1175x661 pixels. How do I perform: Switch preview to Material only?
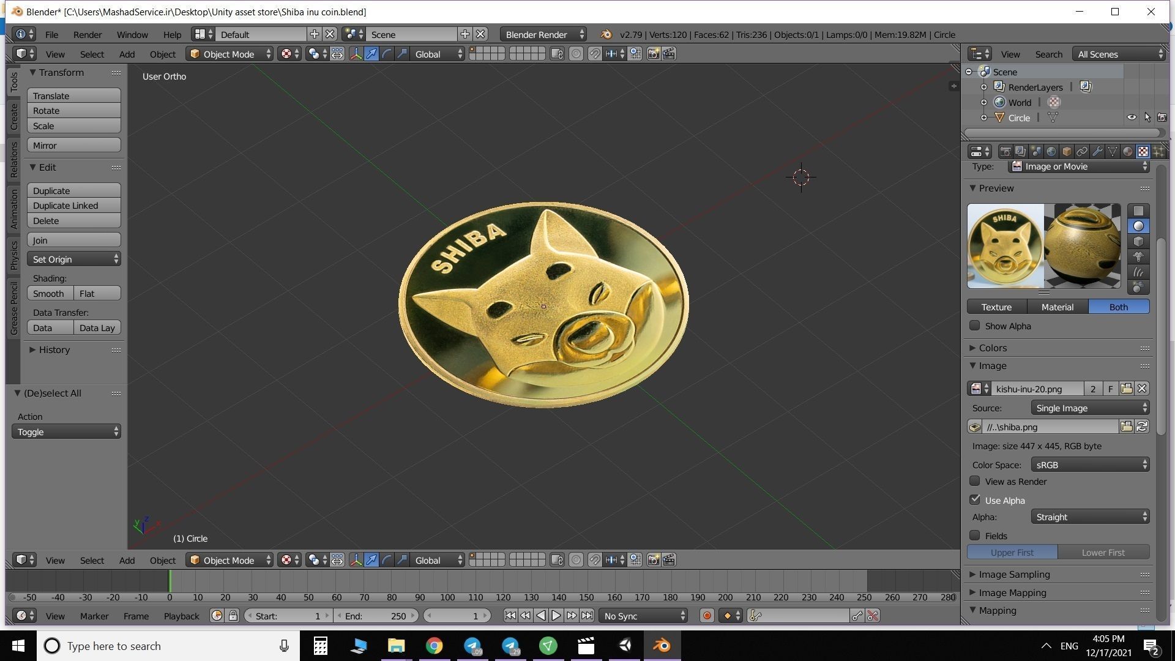point(1057,307)
